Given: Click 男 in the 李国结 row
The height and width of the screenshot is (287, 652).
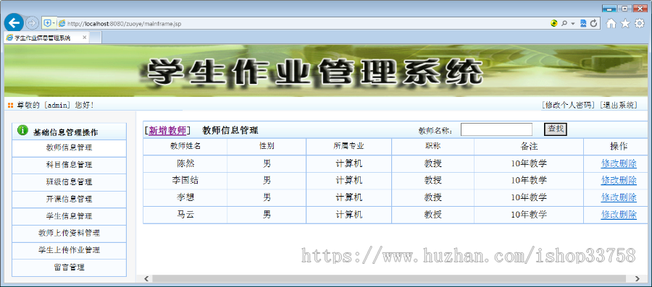Looking at the screenshot, I should 267,181.
